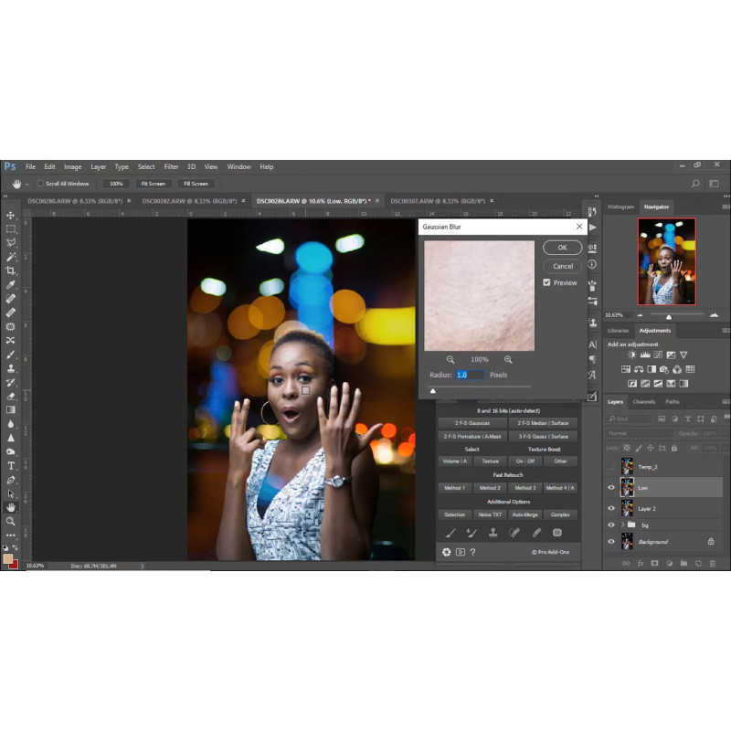Activate the Type tool
Screen dimensions: 731x731
11,465
